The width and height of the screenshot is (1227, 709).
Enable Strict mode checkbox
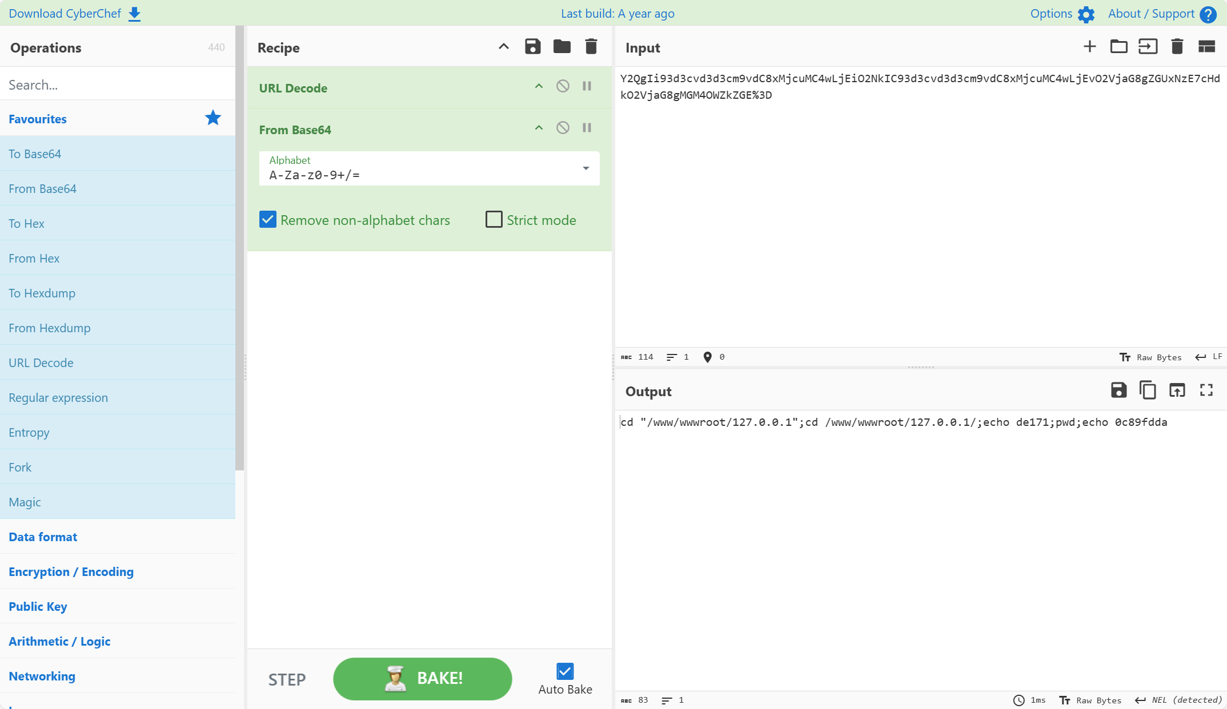tap(494, 220)
